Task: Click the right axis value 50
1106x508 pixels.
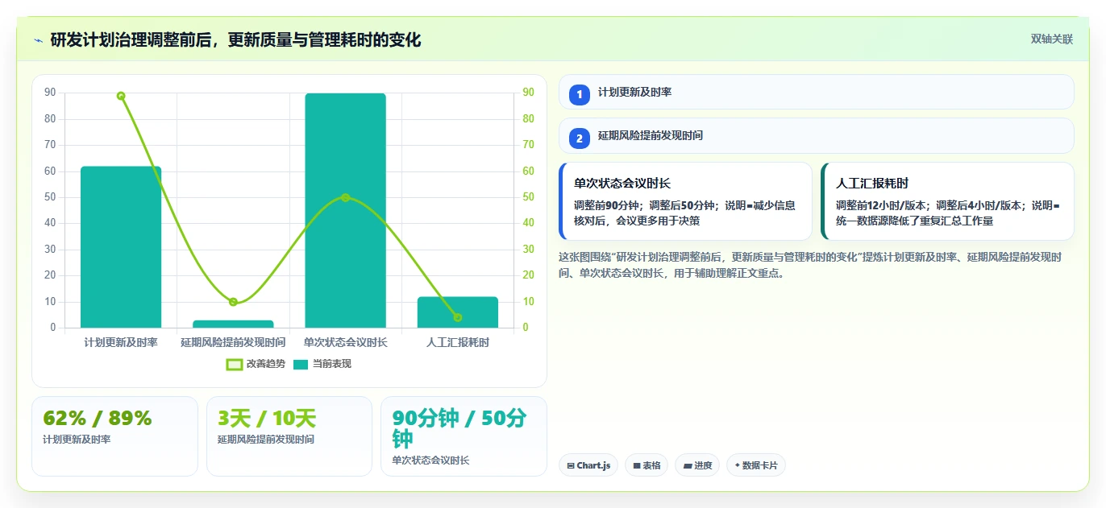Action: coord(528,197)
